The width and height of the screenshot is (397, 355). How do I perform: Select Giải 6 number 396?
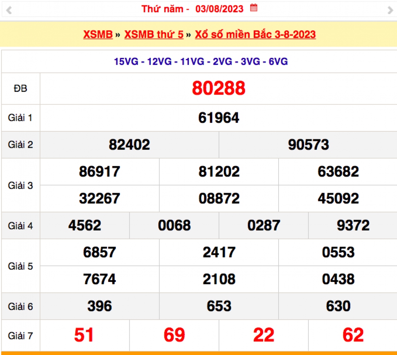[x=100, y=306]
